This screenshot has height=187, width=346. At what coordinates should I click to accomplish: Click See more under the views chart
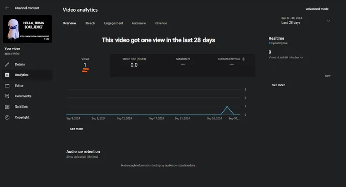(76, 129)
